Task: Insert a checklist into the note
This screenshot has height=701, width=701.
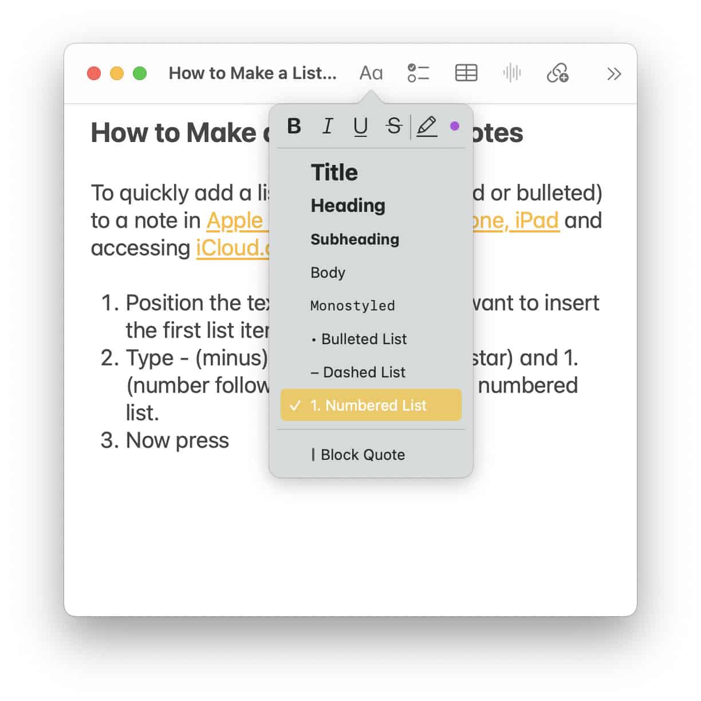Action: [x=418, y=73]
